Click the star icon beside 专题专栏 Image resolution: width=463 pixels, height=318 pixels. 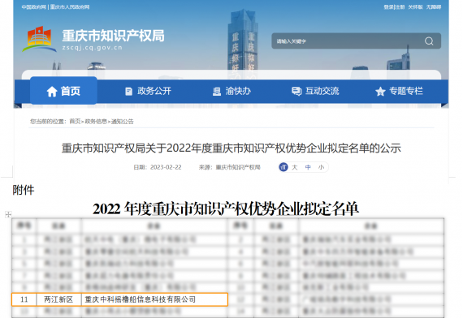coord(380,92)
